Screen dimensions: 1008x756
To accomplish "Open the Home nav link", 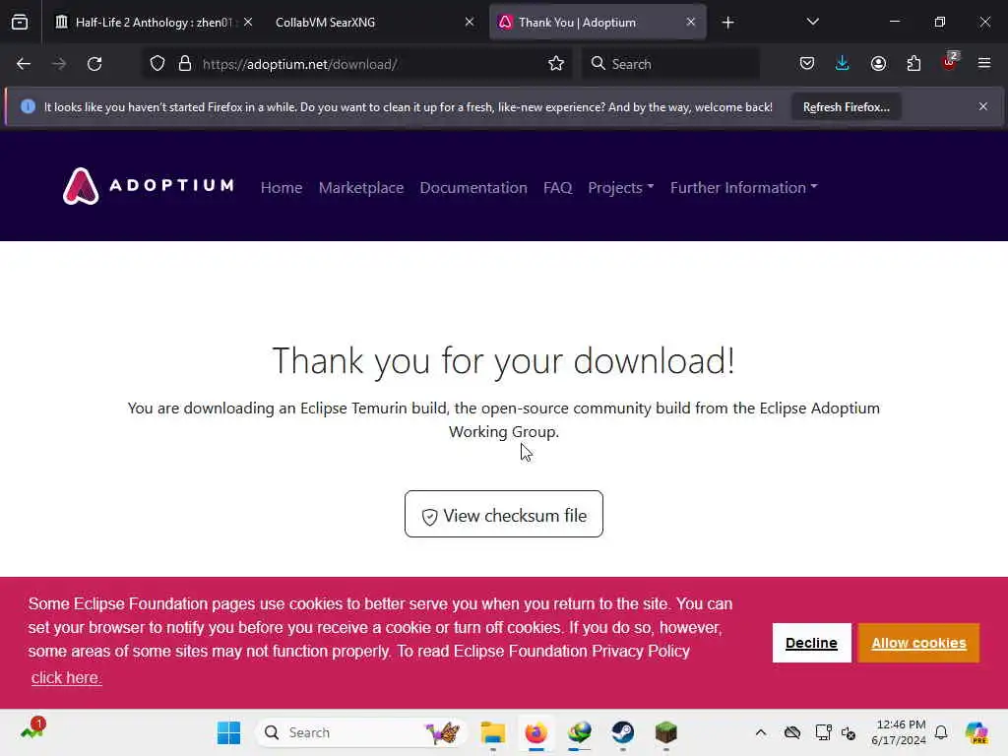I will click(x=281, y=188).
